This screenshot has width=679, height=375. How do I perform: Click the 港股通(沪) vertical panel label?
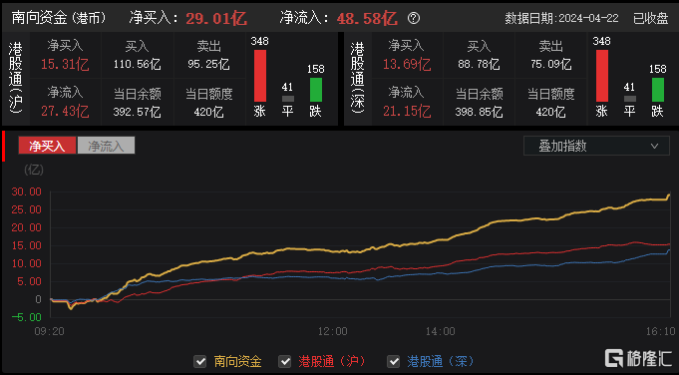pyautogui.click(x=16, y=79)
